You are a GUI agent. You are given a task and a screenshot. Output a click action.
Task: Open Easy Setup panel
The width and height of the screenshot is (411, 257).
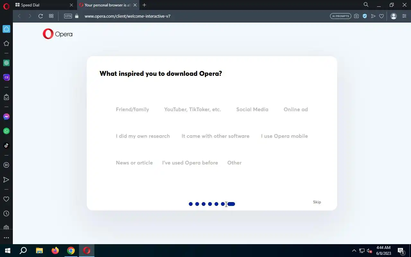click(404, 16)
